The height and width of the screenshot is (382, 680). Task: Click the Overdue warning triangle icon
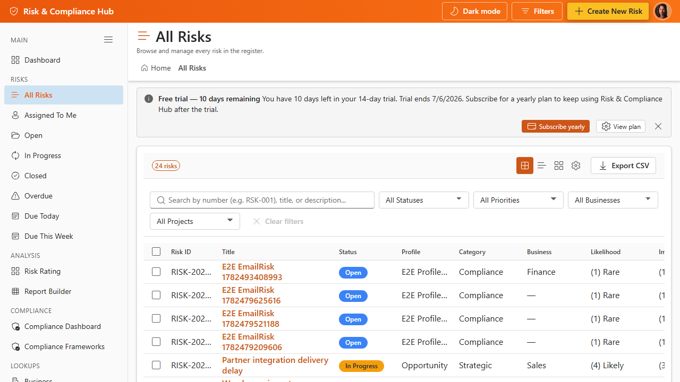coord(15,196)
